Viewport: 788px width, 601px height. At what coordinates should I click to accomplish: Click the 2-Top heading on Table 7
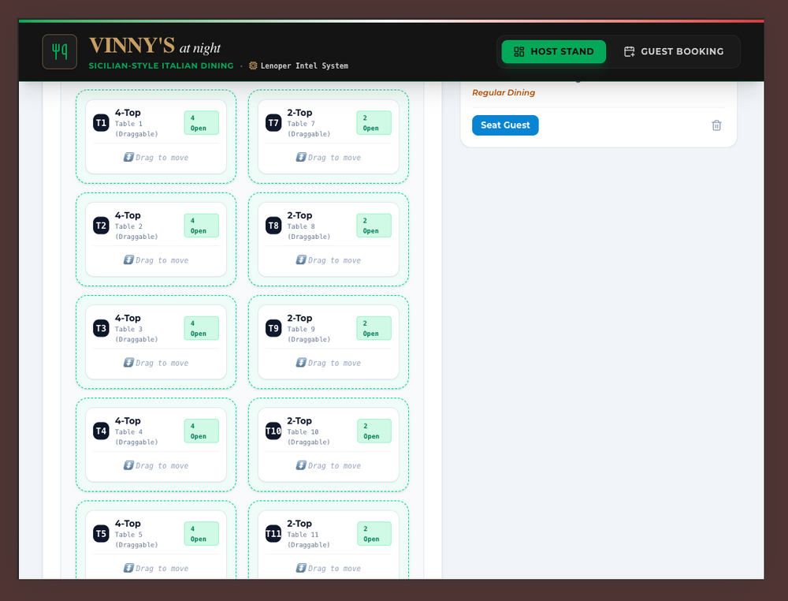(x=299, y=113)
